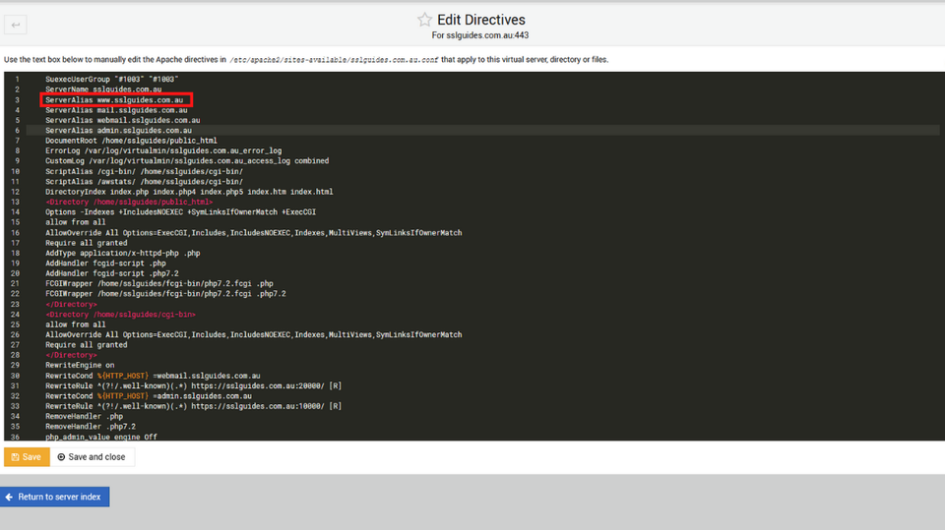Place cursor on the ServerName sslguides.com.au line

point(103,89)
